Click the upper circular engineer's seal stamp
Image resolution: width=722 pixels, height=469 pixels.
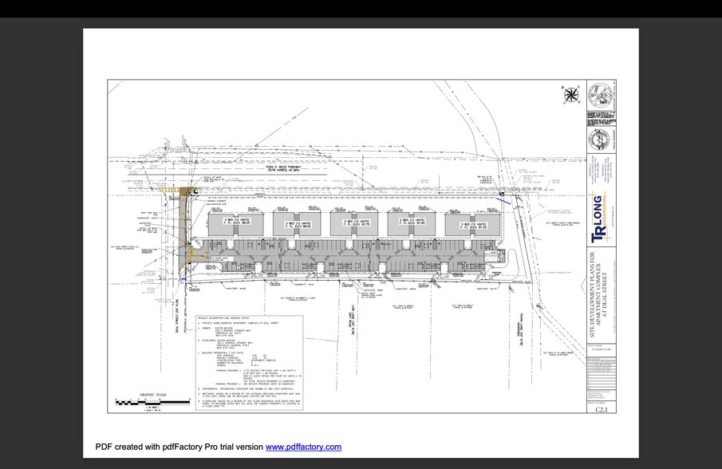point(601,94)
